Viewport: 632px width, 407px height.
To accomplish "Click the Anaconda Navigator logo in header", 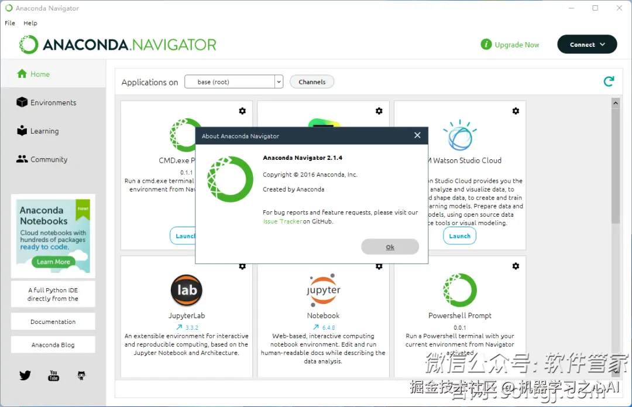I will pos(118,45).
